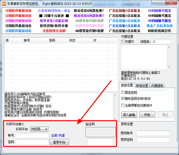Focus the 宽带帐号 input field
The width and height of the screenshot is (179, 155).
(153, 133)
